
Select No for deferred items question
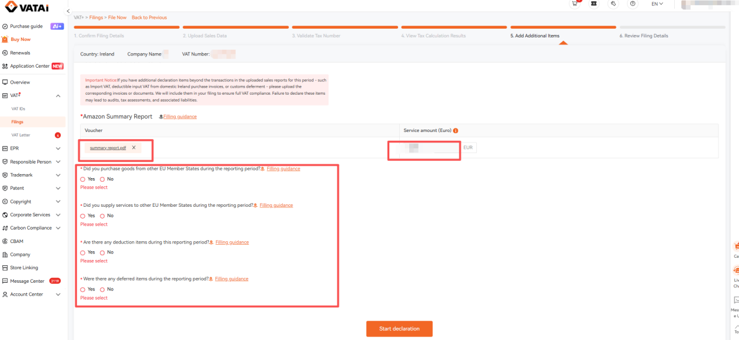[103, 290]
